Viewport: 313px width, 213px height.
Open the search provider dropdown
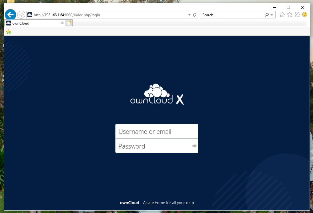271,15
